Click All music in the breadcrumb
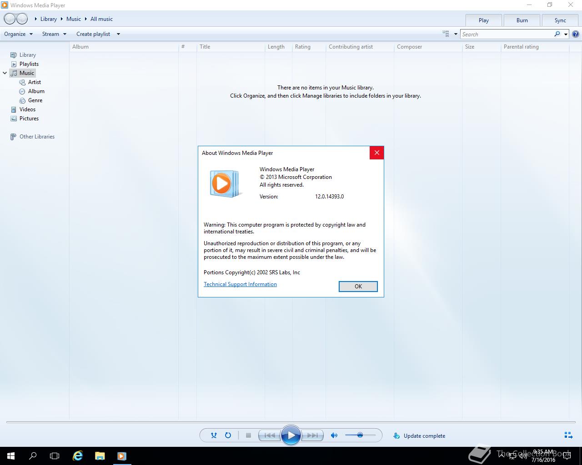The image size is (582, 465). (x=101, y=19)
